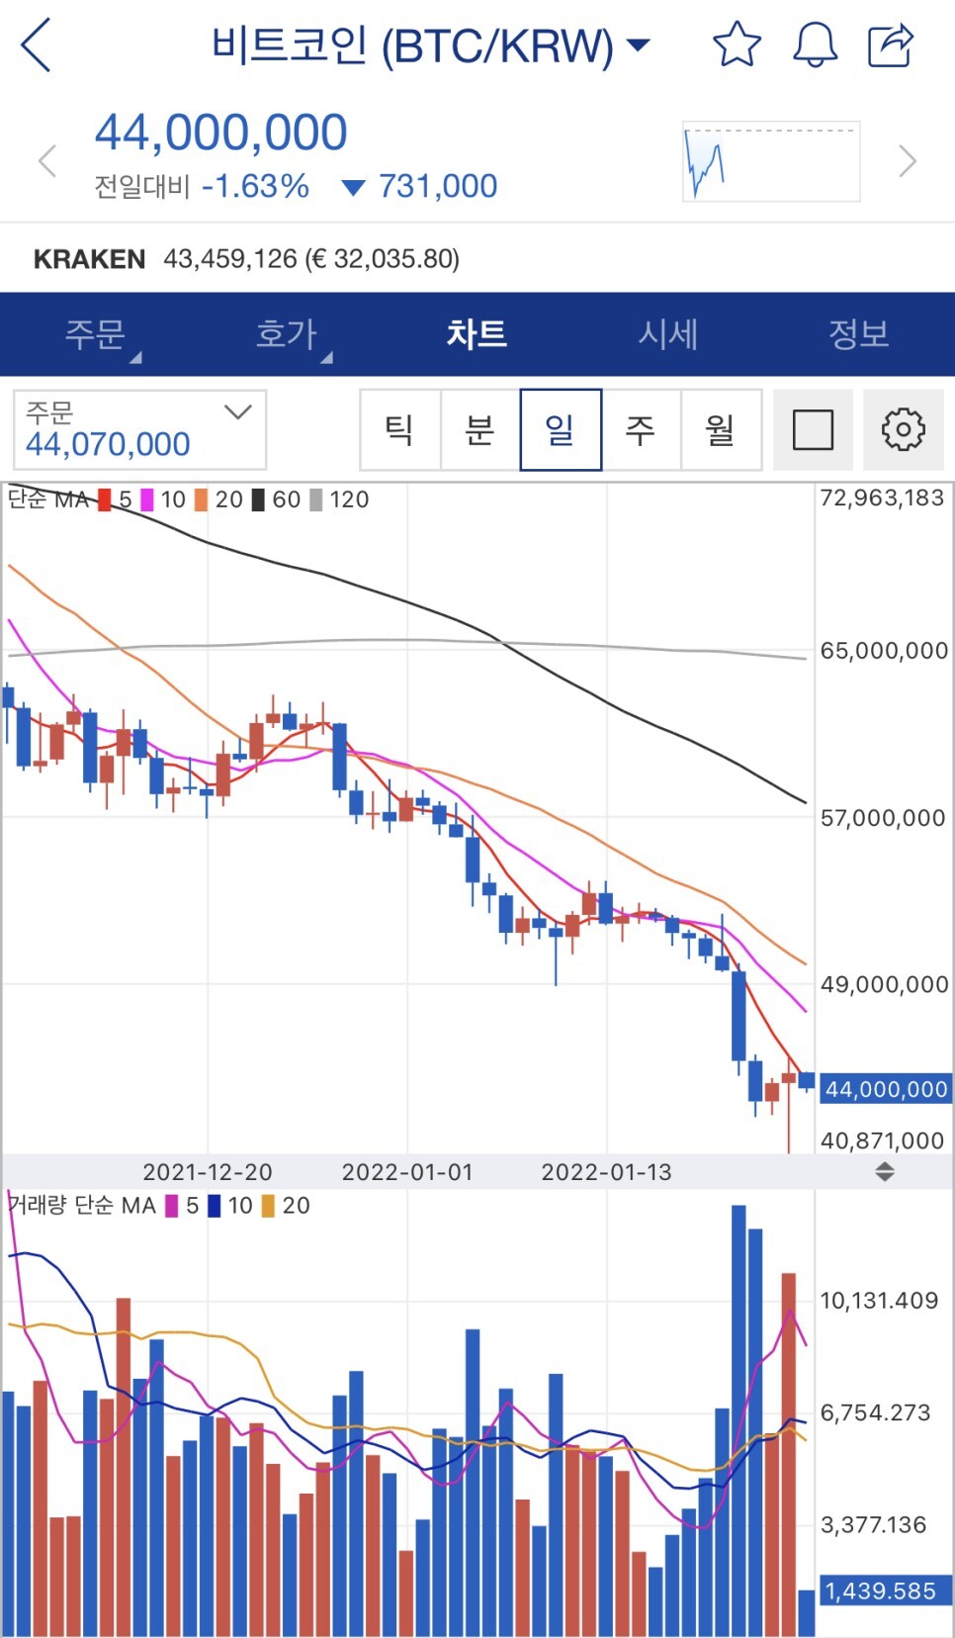
Task: Tap the red MA 5 color swatch
Action: pyautogui.click(x=105, y=500)
